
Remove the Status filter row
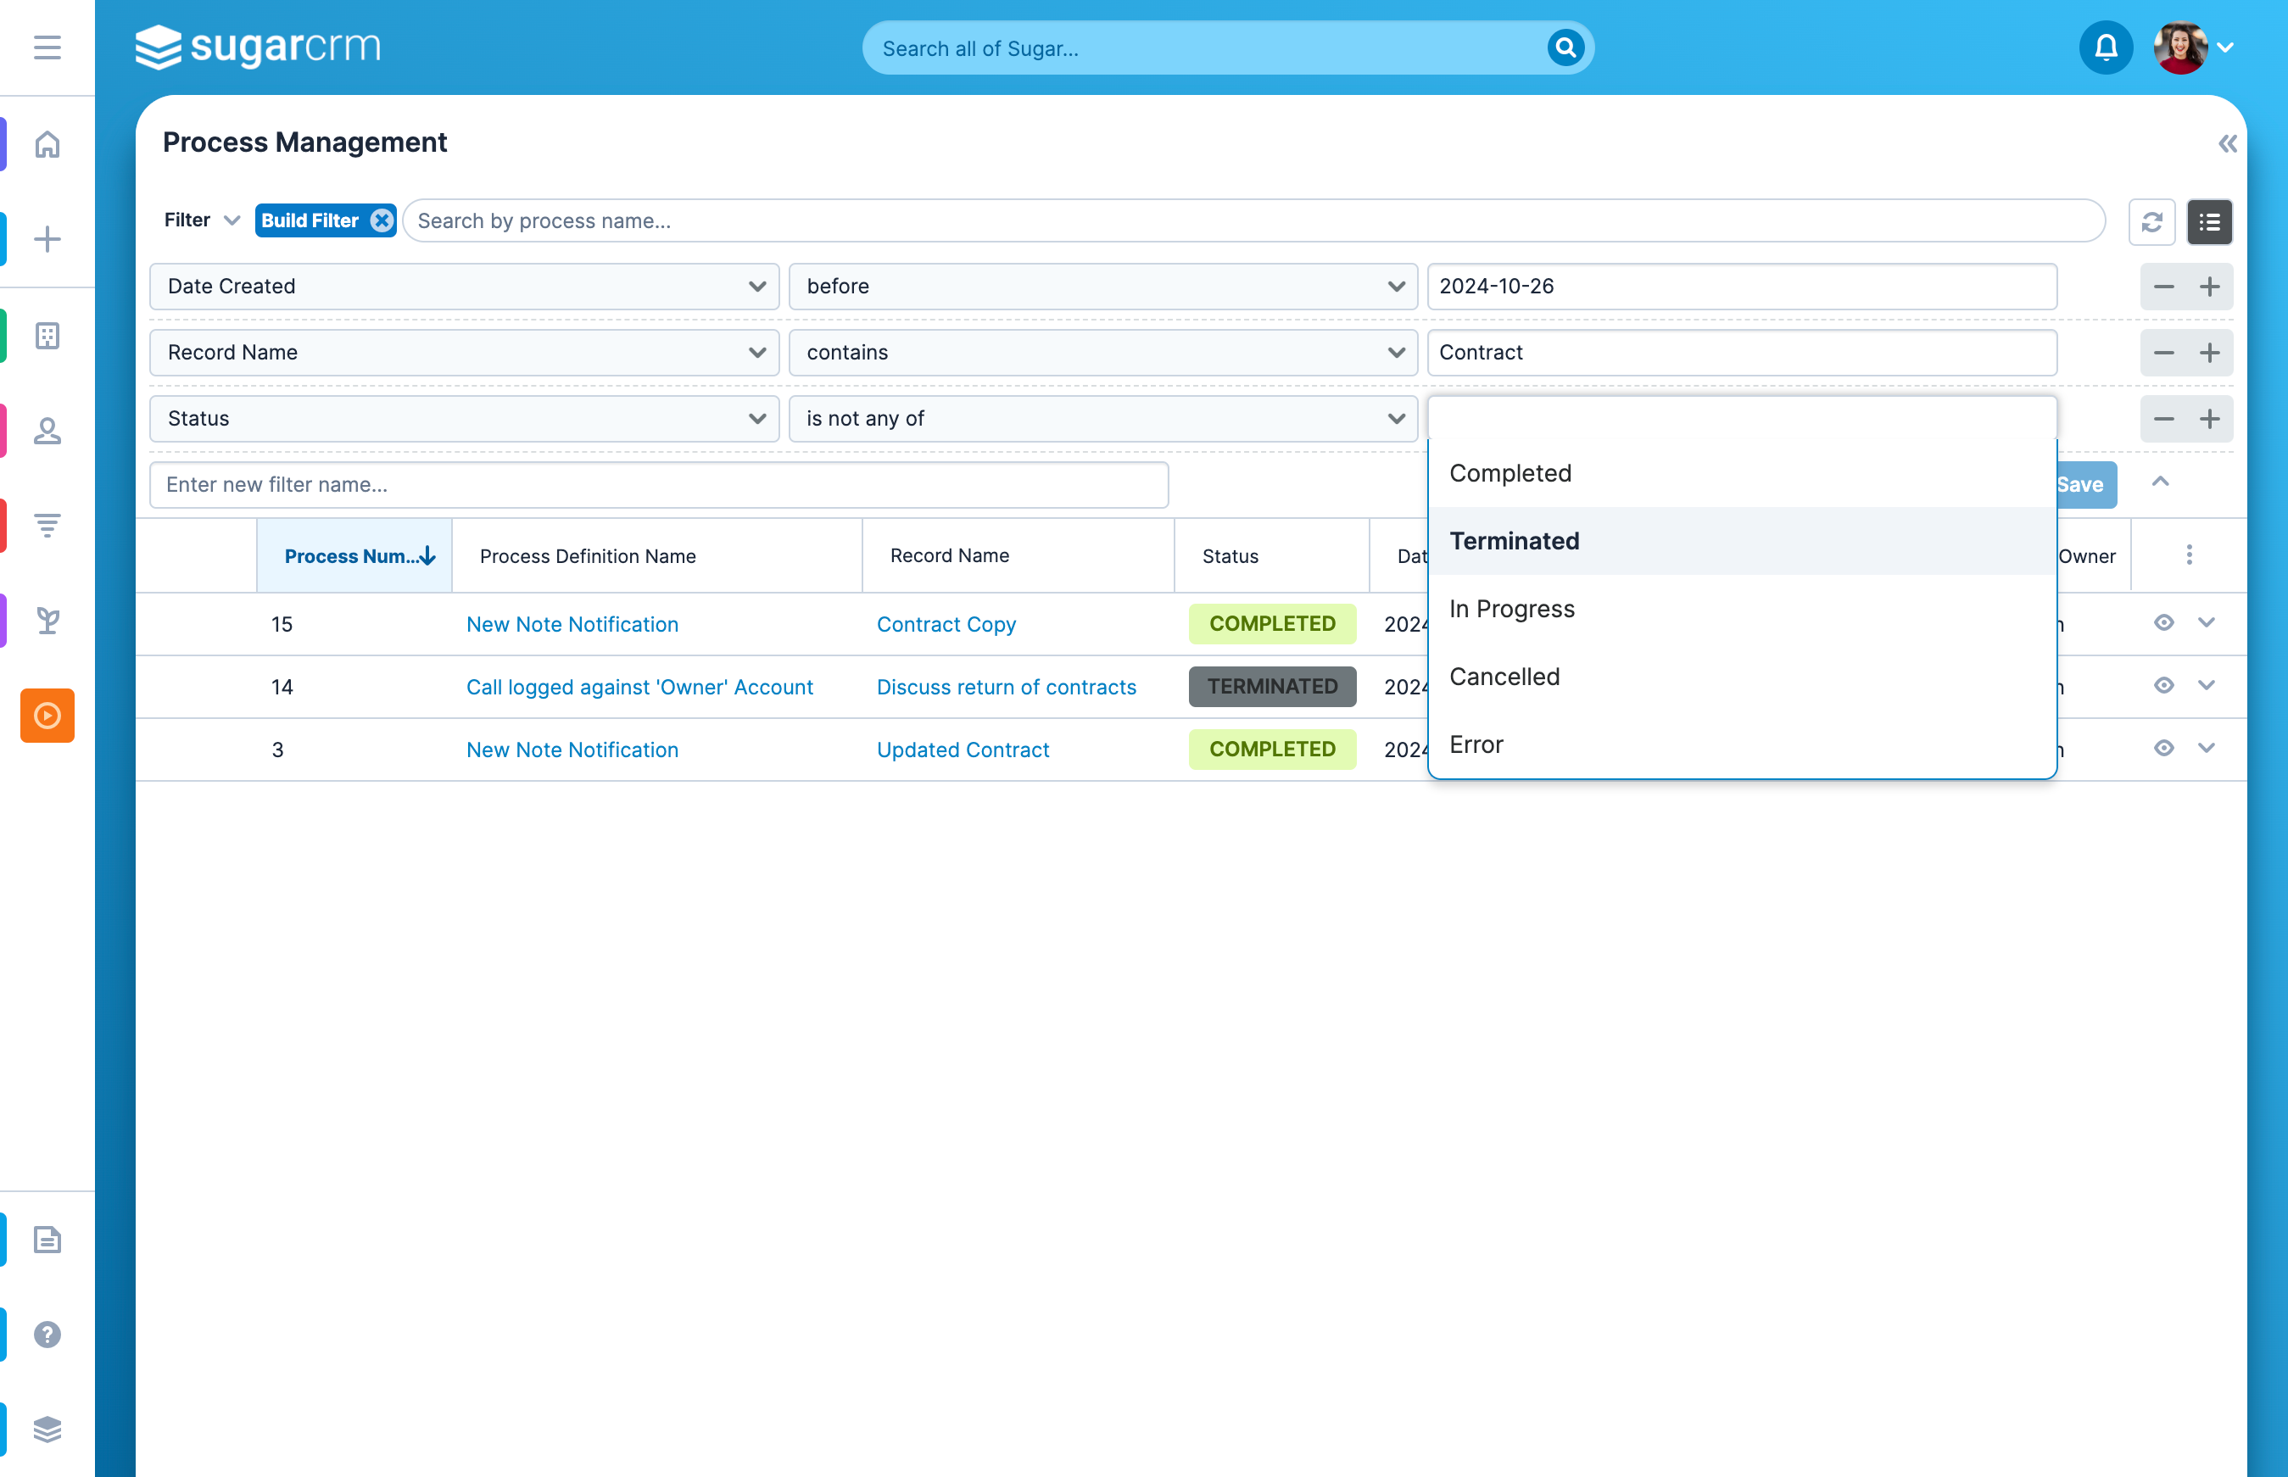coord(2163,419)
